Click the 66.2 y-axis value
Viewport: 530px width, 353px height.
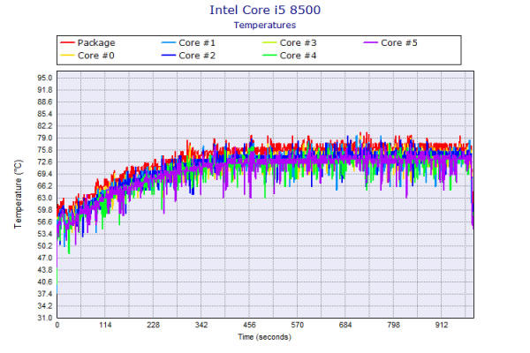coord(45,186)
